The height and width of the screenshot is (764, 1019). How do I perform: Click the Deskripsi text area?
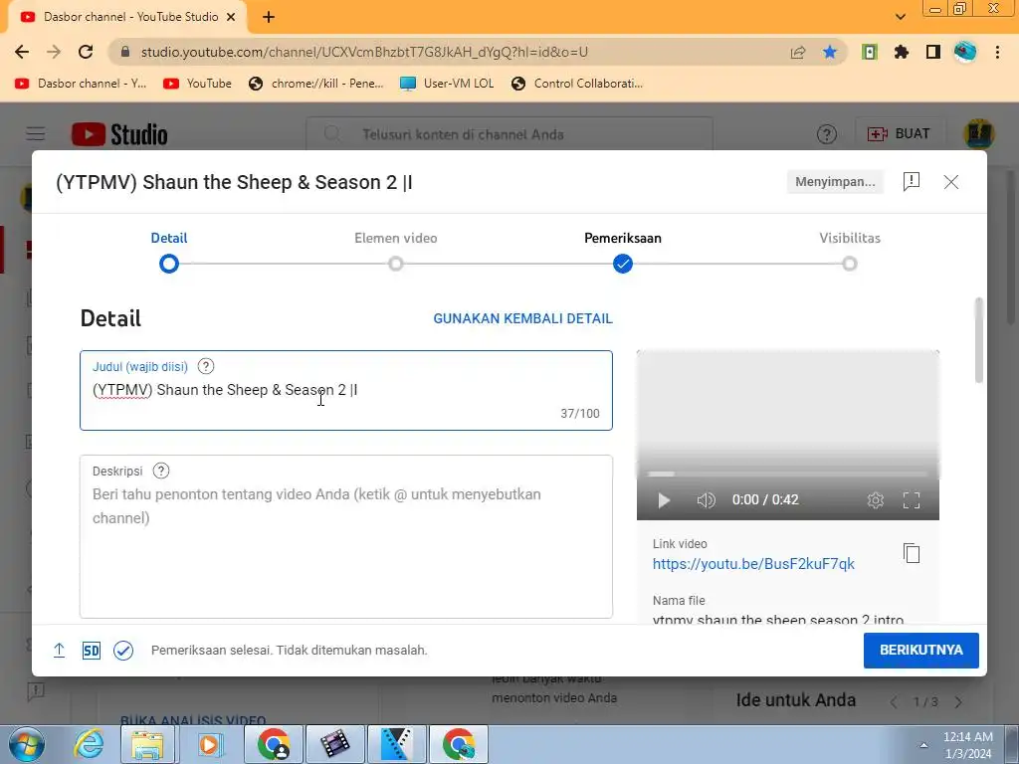tap(346, 536)
